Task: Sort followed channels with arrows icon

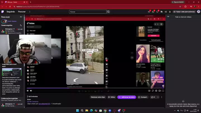Action: click(21, 25)
